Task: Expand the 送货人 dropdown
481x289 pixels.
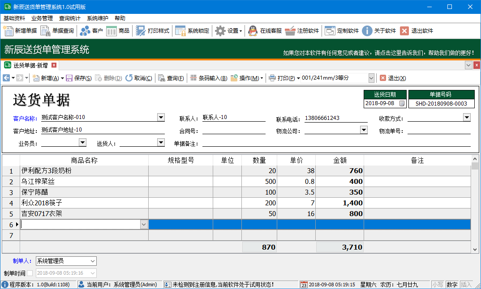Action: [x=161, y=142]
